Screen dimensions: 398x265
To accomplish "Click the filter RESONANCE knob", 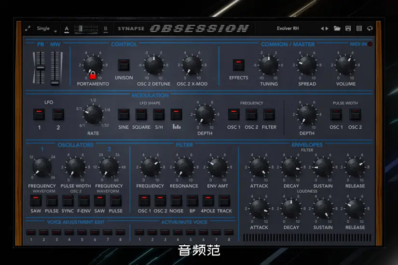I will 184,167.
